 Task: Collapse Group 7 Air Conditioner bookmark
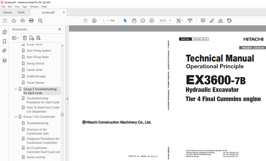[x=16, y=116]
